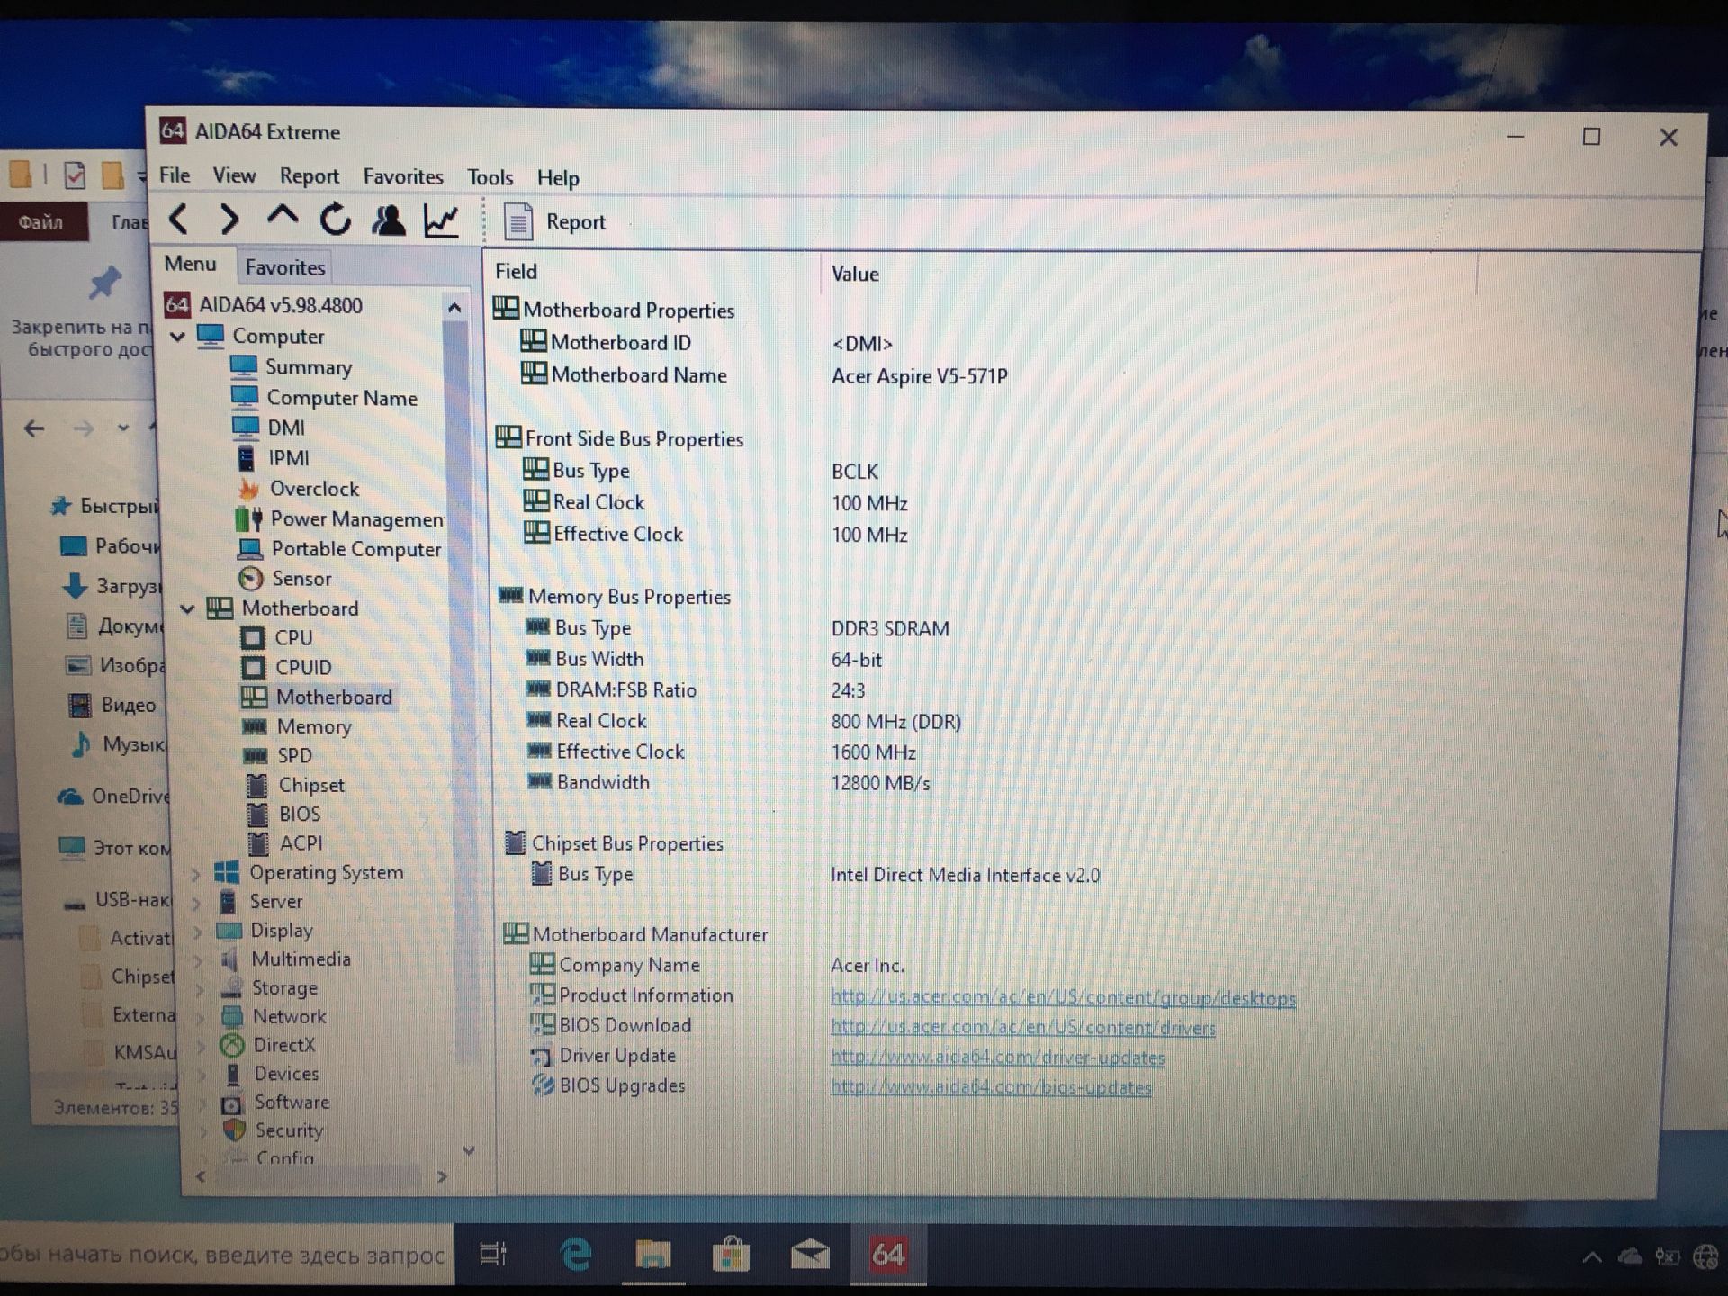Expand the Server tree node

(196, 902)
